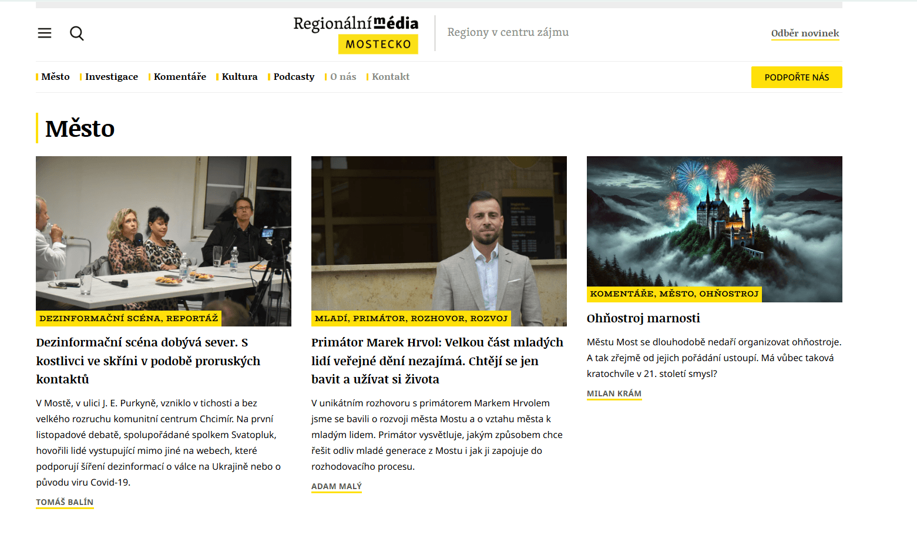
Task: Open Odběr novinek newsletter link
Action: click(x=805, y=33)
